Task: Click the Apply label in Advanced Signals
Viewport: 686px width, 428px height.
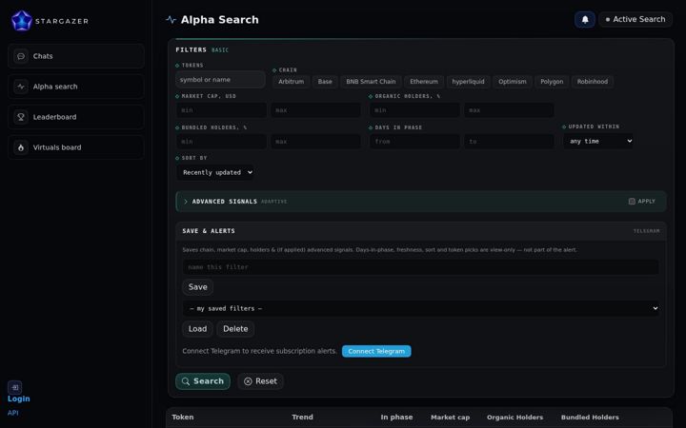Action: coord(646,202)
